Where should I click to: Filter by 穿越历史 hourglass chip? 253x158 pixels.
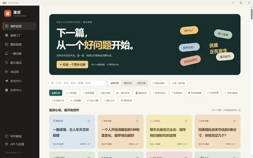141,93
